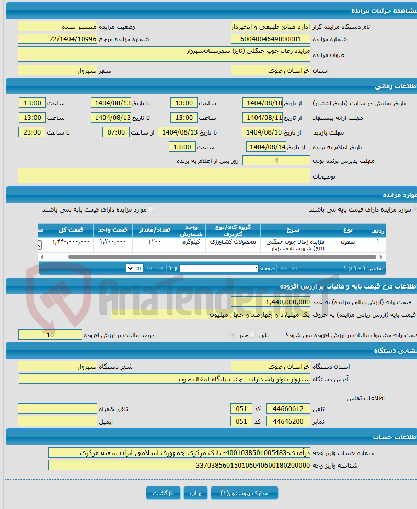Click auction number field 6004004649000001
The height and width of the screenshot is (509, 417).
coord(271,39)
